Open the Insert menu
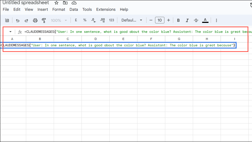This screenshot has height=142, width=252. tap(43, 9)
